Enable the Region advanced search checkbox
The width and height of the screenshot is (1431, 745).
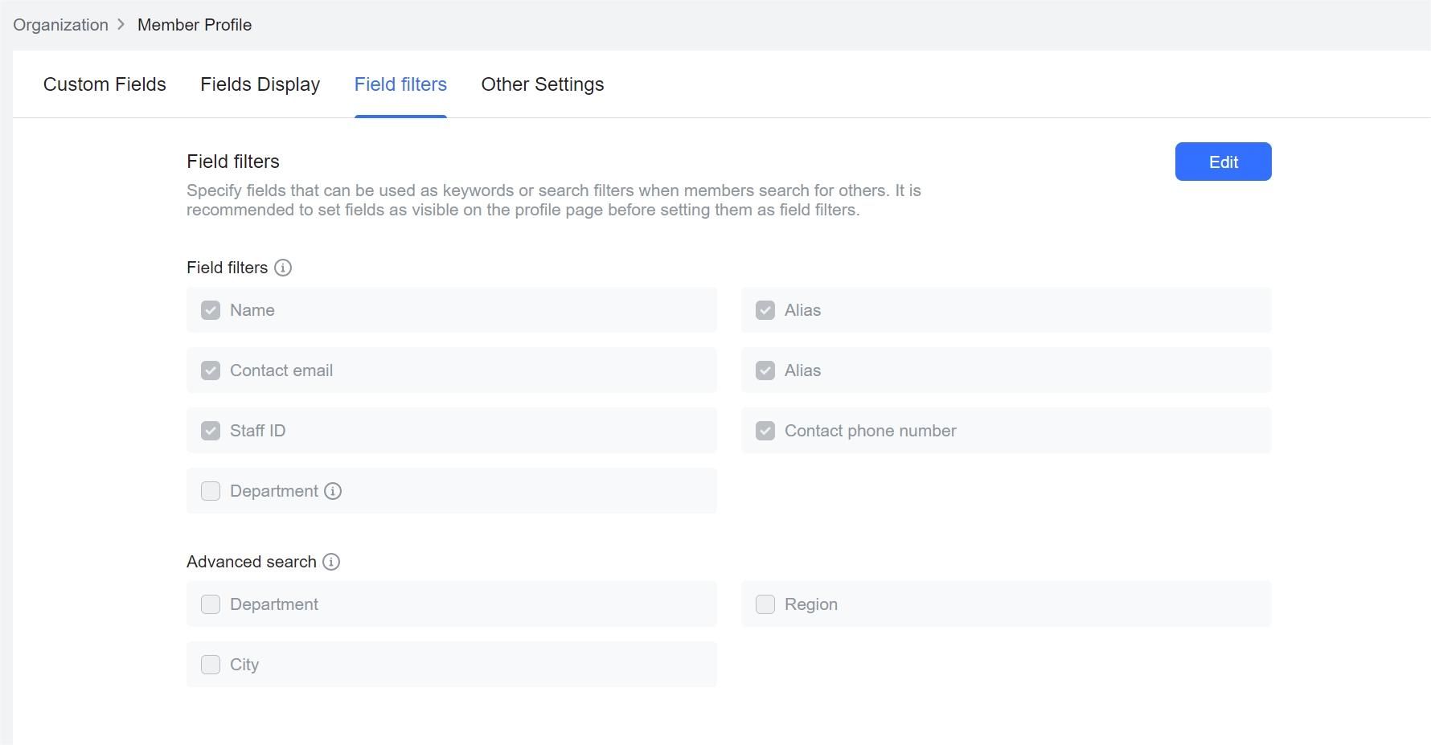coord(765,604)
